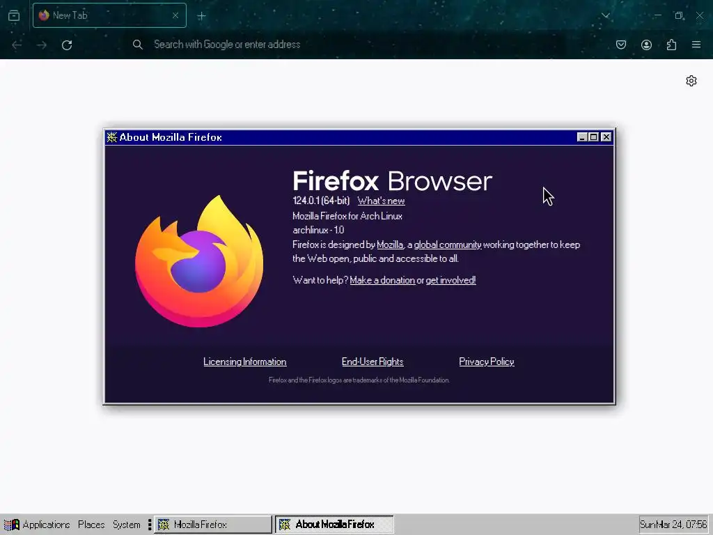Click the What's new link
This screenshot has height=535, width=713.
381,201
